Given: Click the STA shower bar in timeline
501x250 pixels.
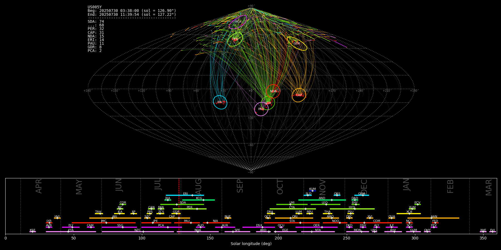Looking at the screenshot, I should point(292,223).
